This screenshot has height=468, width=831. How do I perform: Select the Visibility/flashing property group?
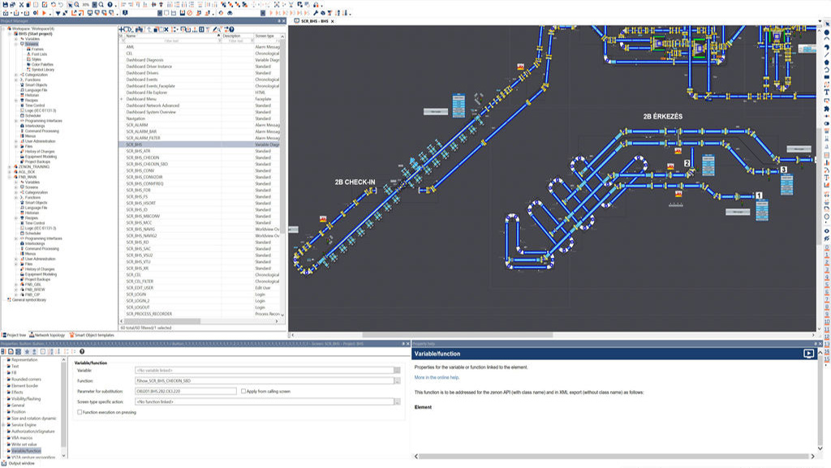point(26,398)
